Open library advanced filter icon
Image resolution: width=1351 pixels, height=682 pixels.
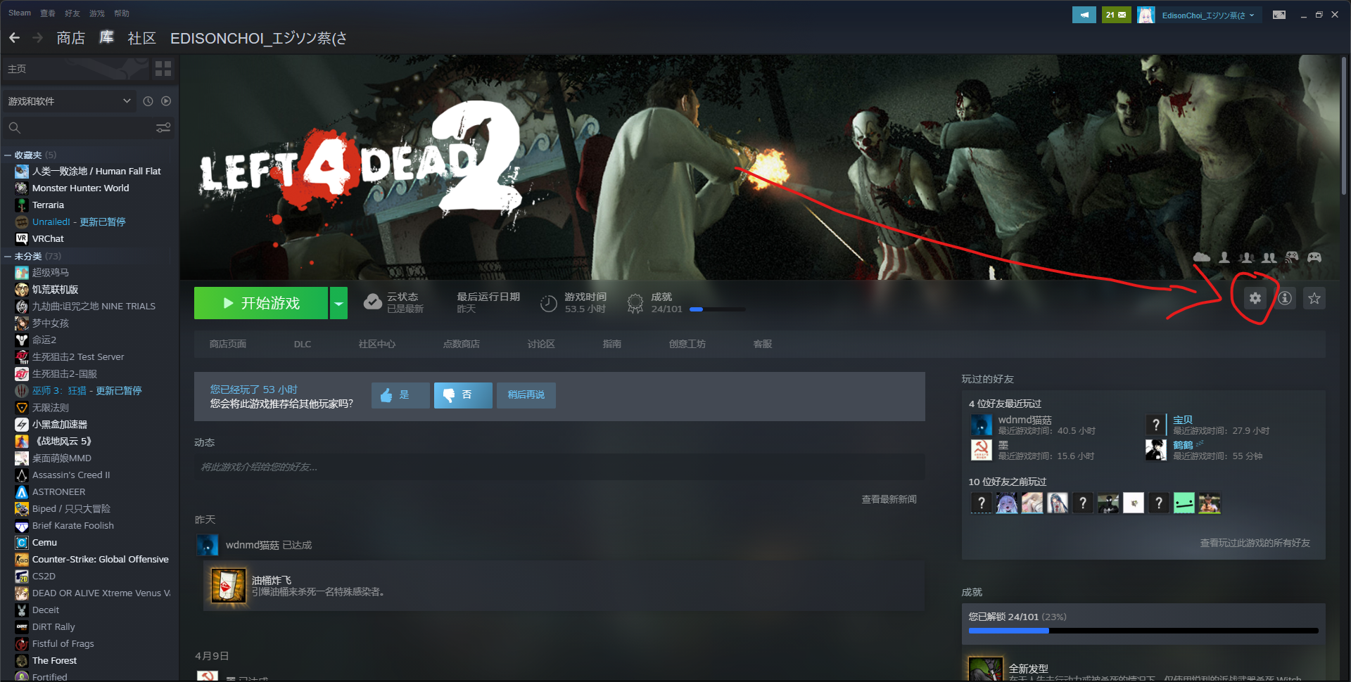click(x=163, y=128)
